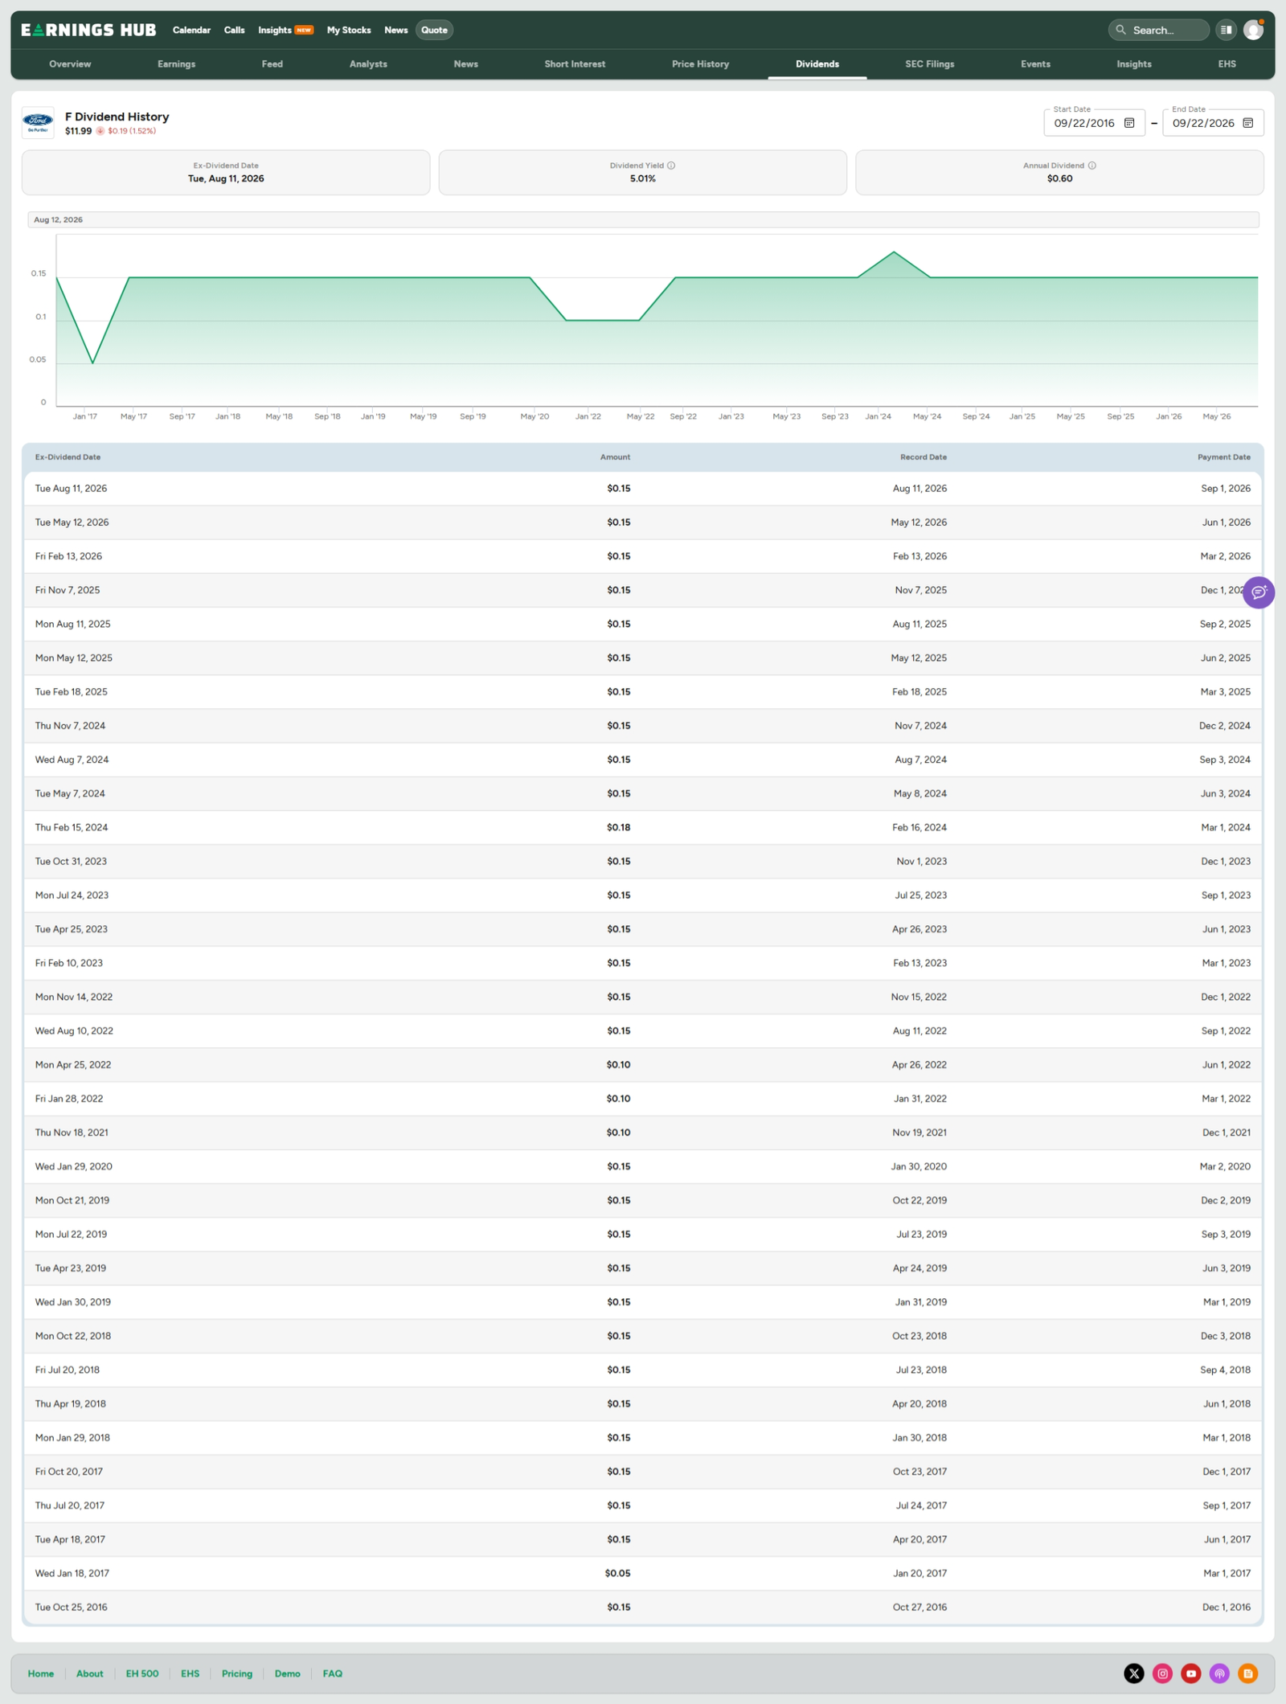This screenshot has width=1286, height=1704.
Task: Open the YouTube social link
Action: pyautogui.click(x=1191, y=1673)
